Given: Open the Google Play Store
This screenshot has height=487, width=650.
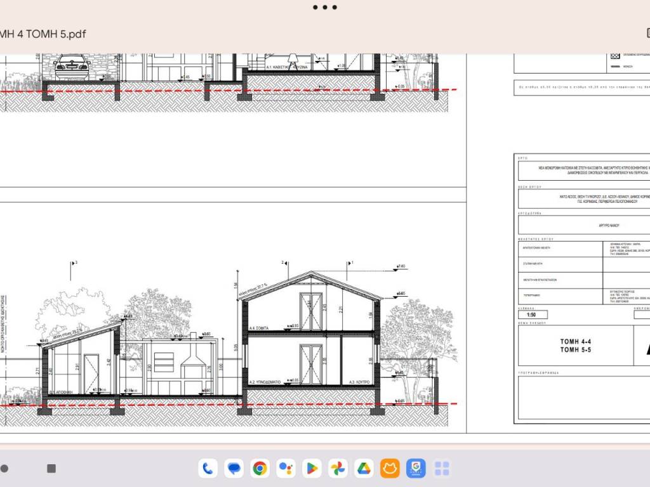Looking at the screenshot, I should (x=312, y=469).
